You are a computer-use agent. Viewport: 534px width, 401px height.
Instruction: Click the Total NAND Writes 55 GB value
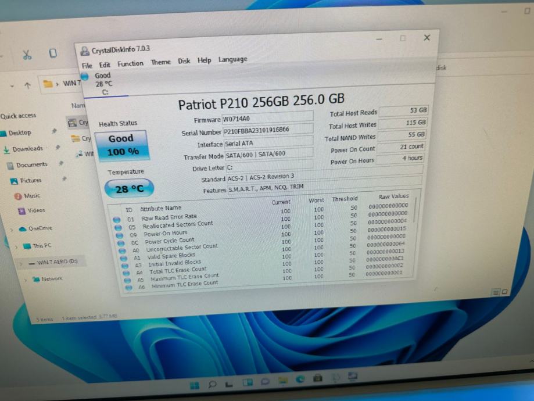[402, 135]
